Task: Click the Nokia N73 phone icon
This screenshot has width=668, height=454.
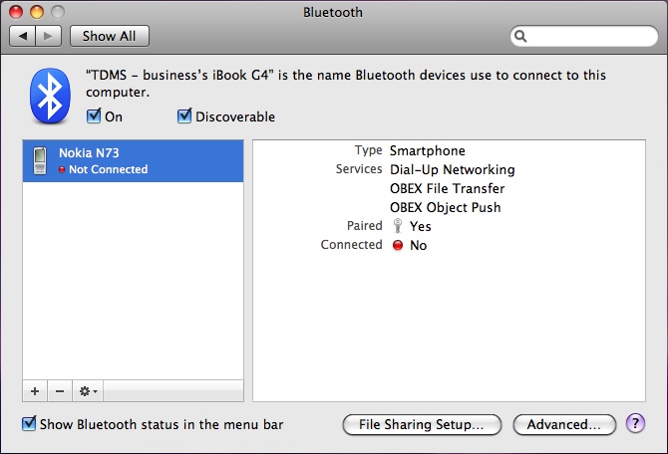Action: point(40,160)
